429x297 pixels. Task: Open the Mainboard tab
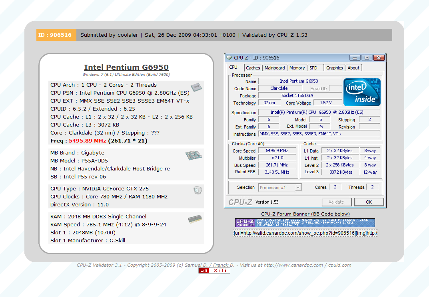click(275, 68)
